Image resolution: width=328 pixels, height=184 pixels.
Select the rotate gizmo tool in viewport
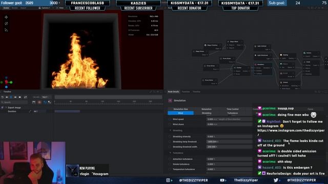coord(6,24)
